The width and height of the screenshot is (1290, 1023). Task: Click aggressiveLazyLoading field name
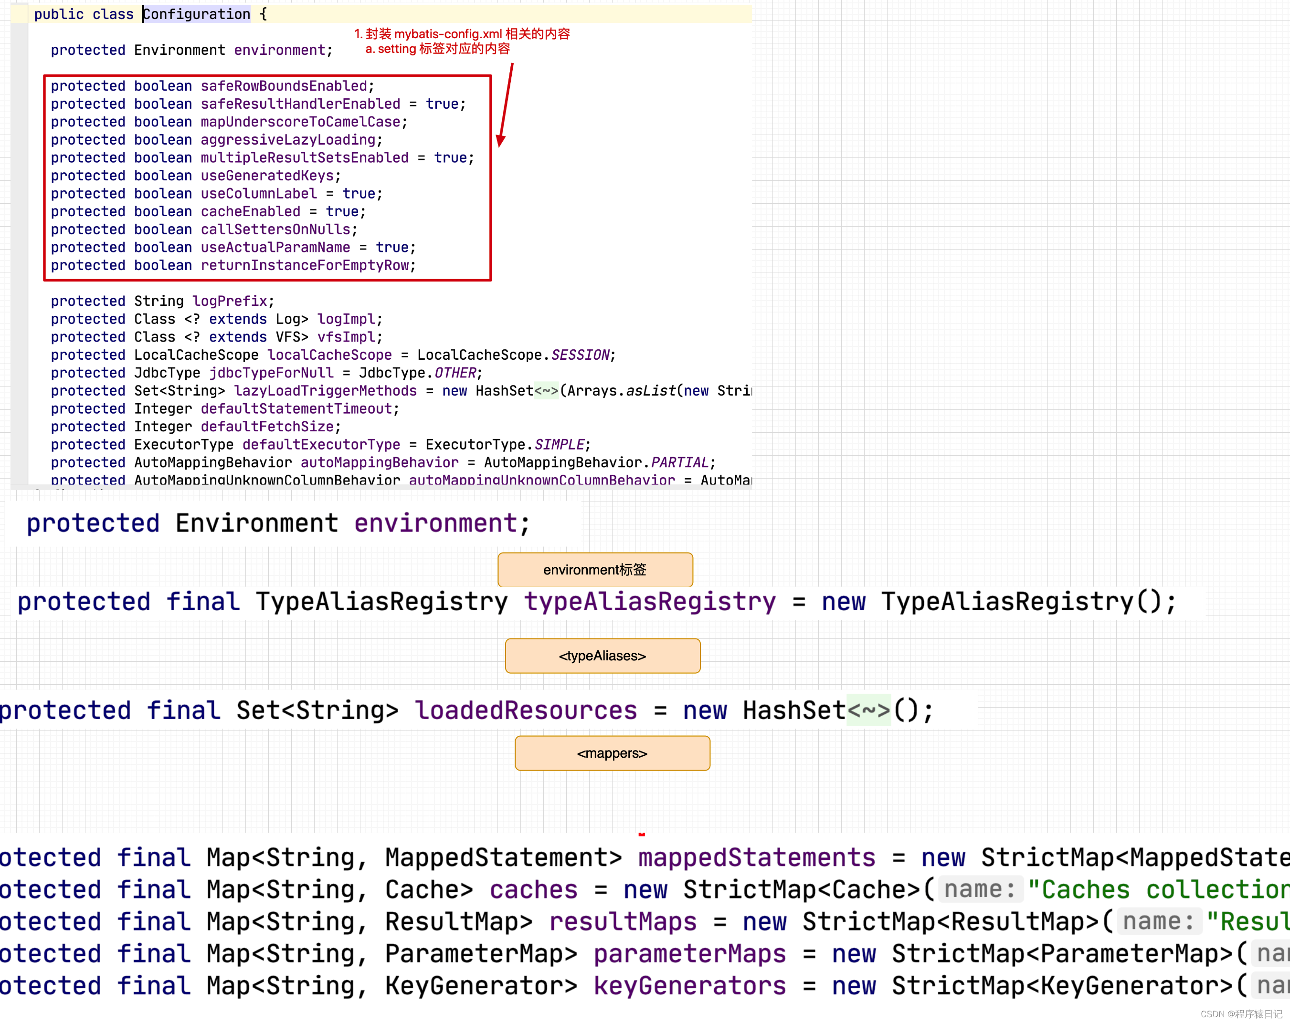[x=288, y=139]
